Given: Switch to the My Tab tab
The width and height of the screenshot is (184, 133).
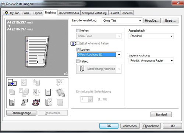Looking at the screenshot, I should click(x=12, y=13).
